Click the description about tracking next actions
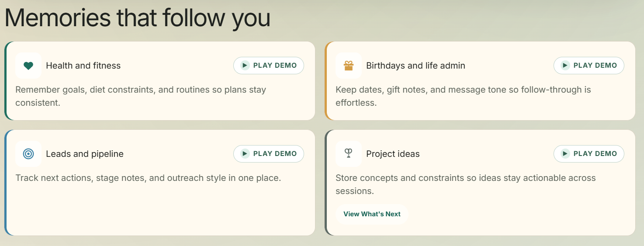 coord(148,178)
